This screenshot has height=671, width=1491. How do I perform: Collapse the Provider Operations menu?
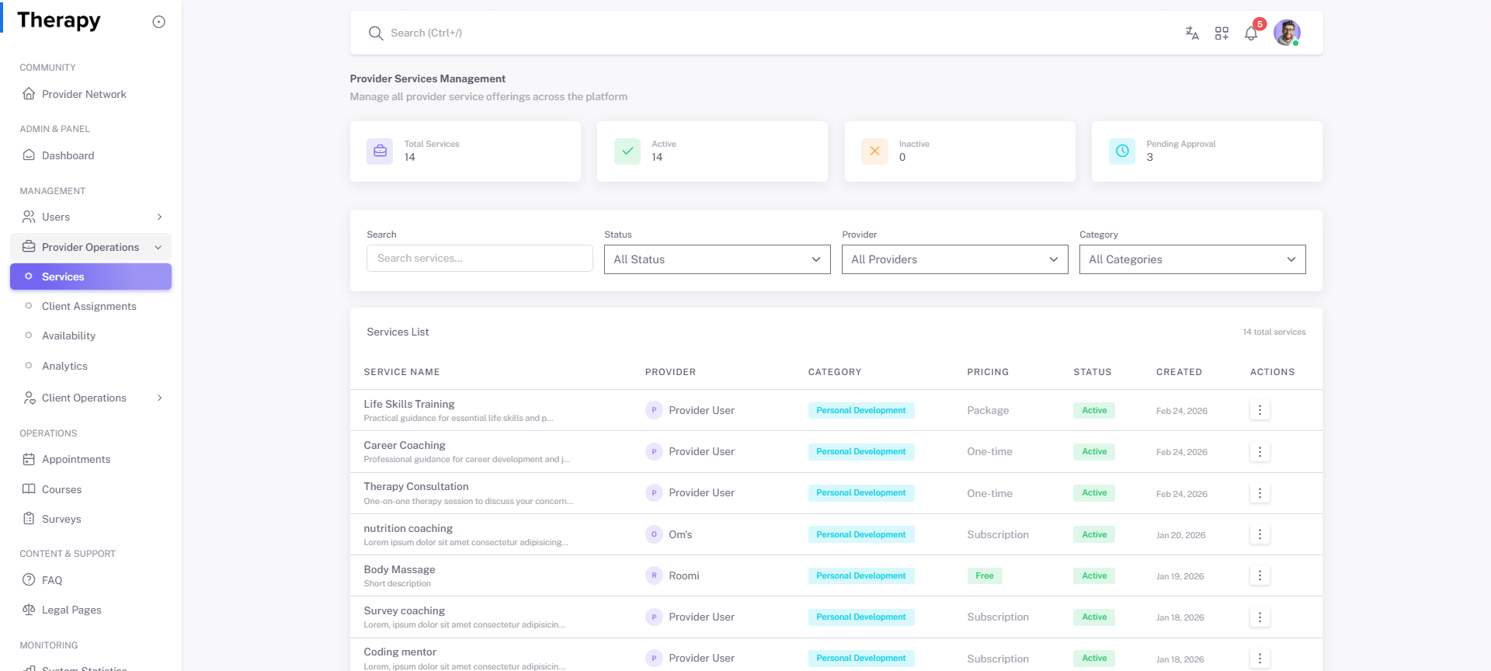tap(91, 247)
